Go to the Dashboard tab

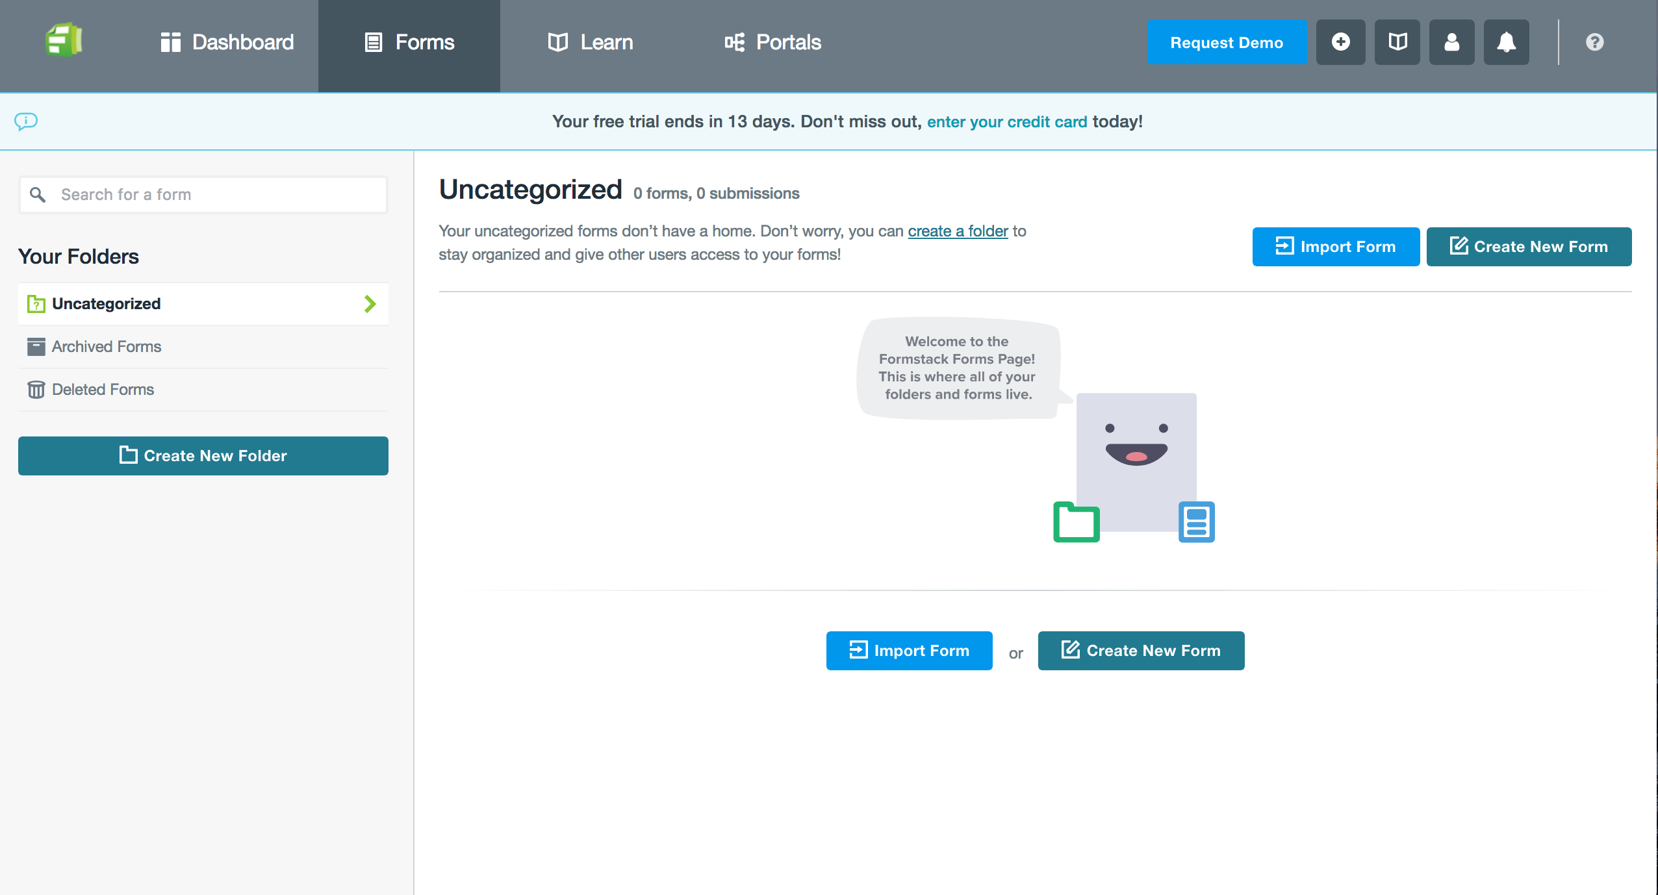227,43
